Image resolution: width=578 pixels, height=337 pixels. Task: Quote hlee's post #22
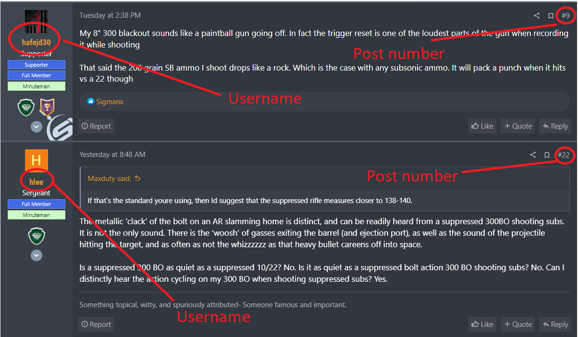point(518,325)
